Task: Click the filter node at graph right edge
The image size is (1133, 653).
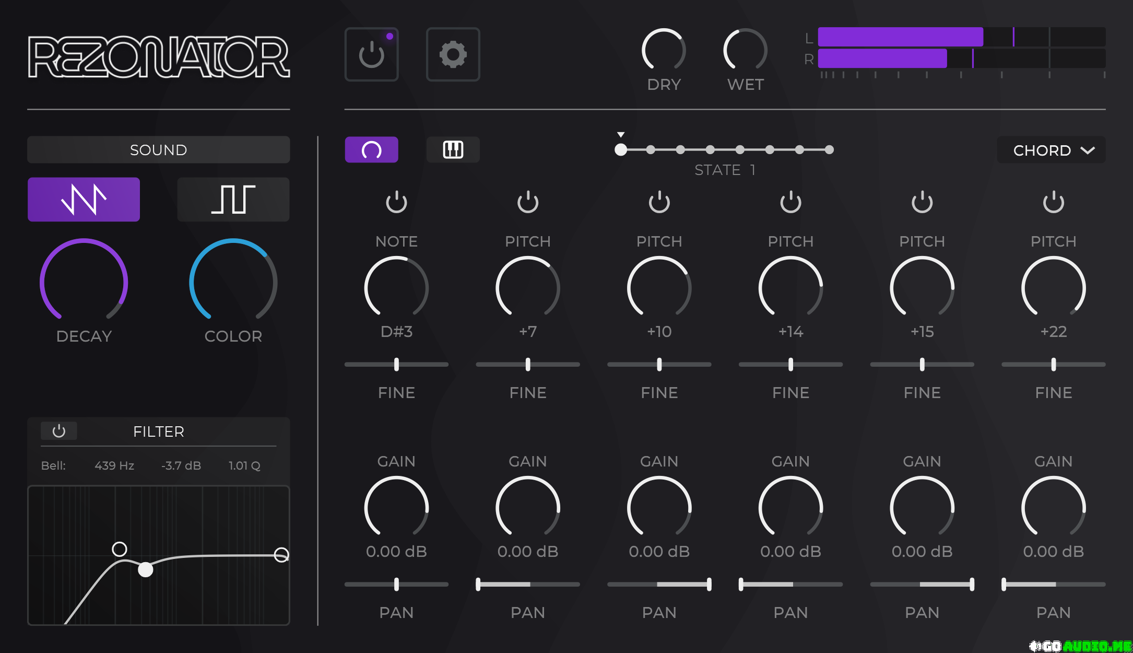Action: tap(281, 555)
